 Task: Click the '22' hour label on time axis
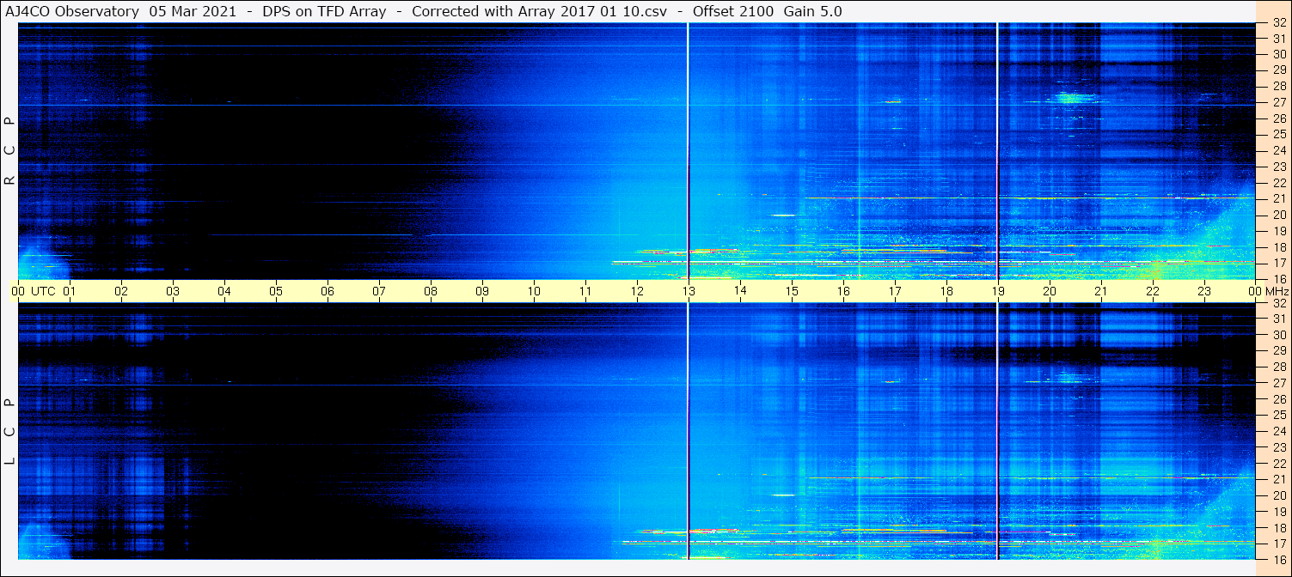click(1153, 291)
